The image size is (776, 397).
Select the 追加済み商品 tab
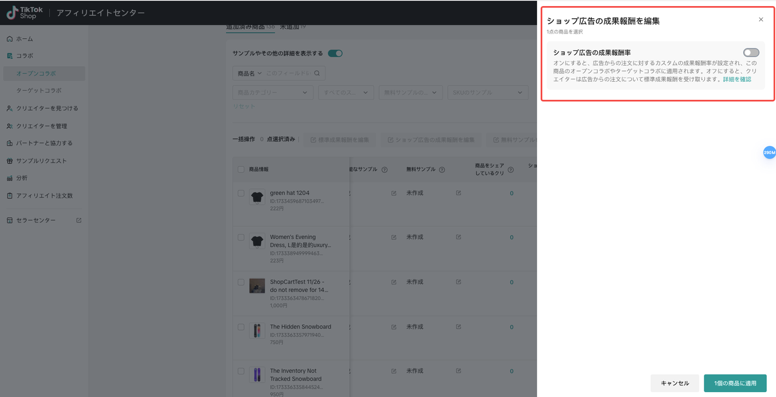250,27
